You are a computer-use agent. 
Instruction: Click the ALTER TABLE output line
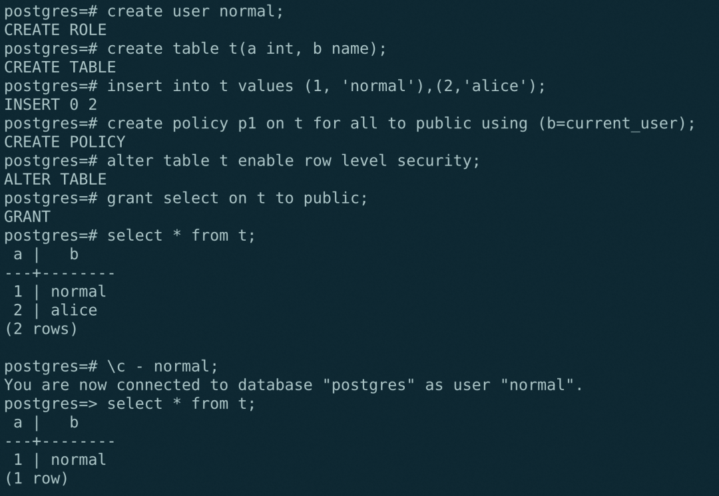click(55, 179)
